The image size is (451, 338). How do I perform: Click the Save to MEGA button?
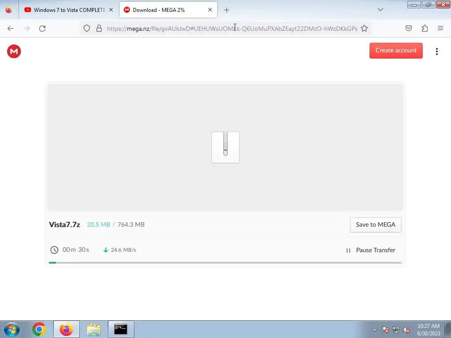point(375,224)
